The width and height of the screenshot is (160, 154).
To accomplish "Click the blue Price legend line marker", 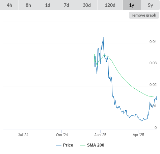I will [59, 145].
